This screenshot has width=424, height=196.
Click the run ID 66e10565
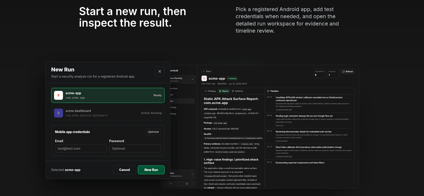click(222, 84)
